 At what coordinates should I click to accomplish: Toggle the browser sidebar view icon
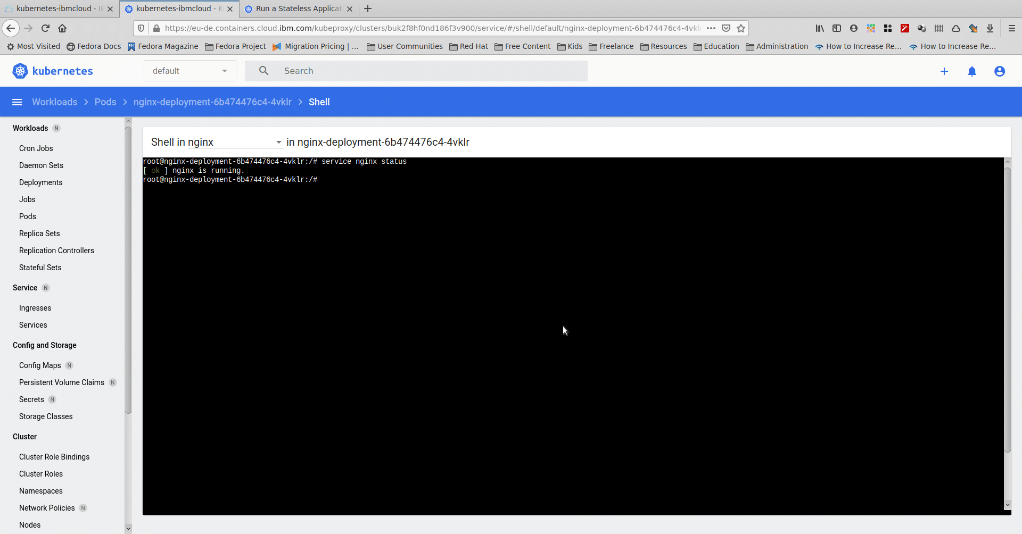pyautogui.click(x=837, y=28)
